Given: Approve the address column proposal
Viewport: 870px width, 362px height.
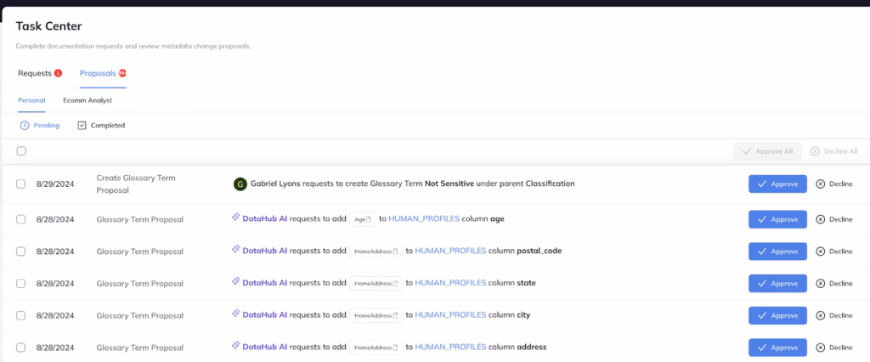Looking at the screenshot, I should 777,348.
